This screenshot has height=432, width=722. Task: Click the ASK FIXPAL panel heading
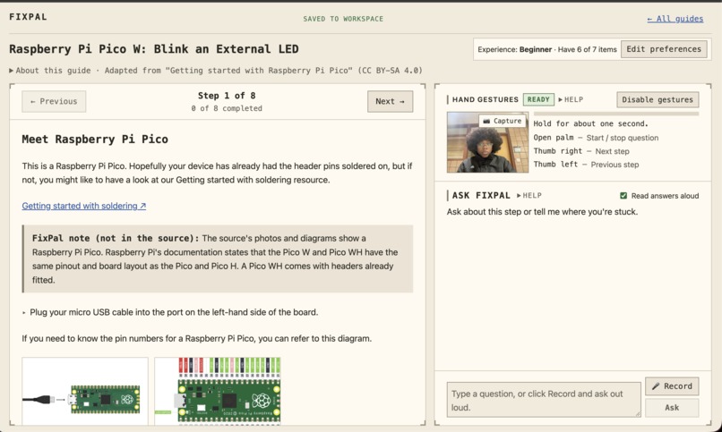pyautogui.click(x=481, y=195)
